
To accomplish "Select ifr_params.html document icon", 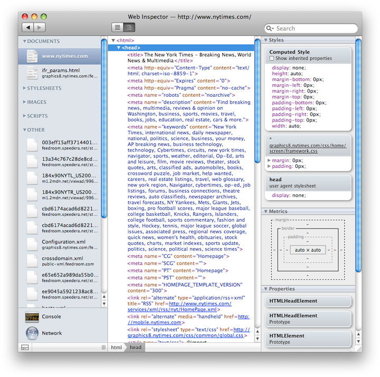I will pos(32,73).
